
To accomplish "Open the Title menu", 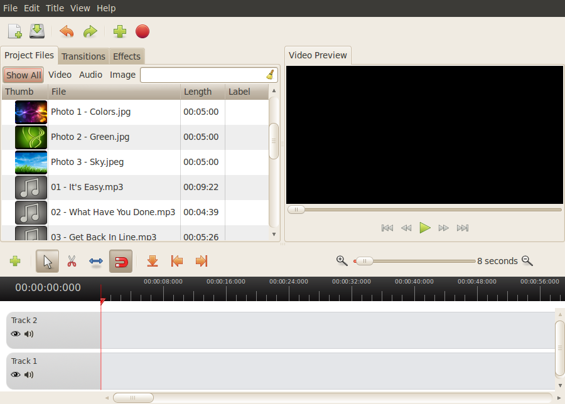I will (x=55, y=8).
